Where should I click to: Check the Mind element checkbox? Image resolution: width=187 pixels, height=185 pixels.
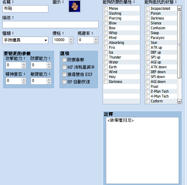coord(106,38)
